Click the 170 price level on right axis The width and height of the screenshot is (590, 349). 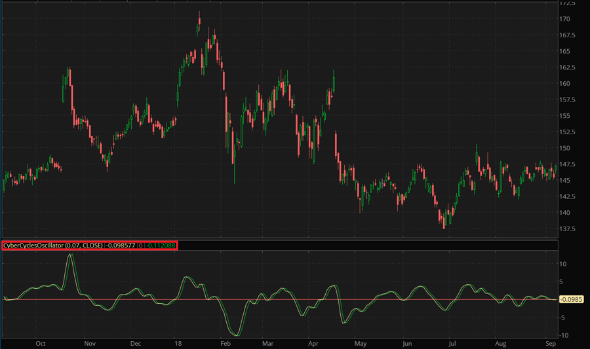point(564,19)
